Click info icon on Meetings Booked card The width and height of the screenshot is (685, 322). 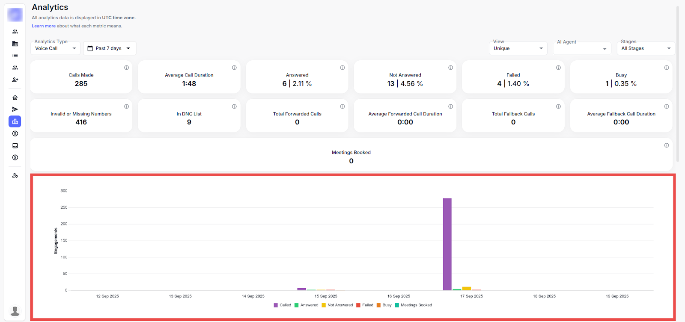pyautogui.click(x=666, y=145)
